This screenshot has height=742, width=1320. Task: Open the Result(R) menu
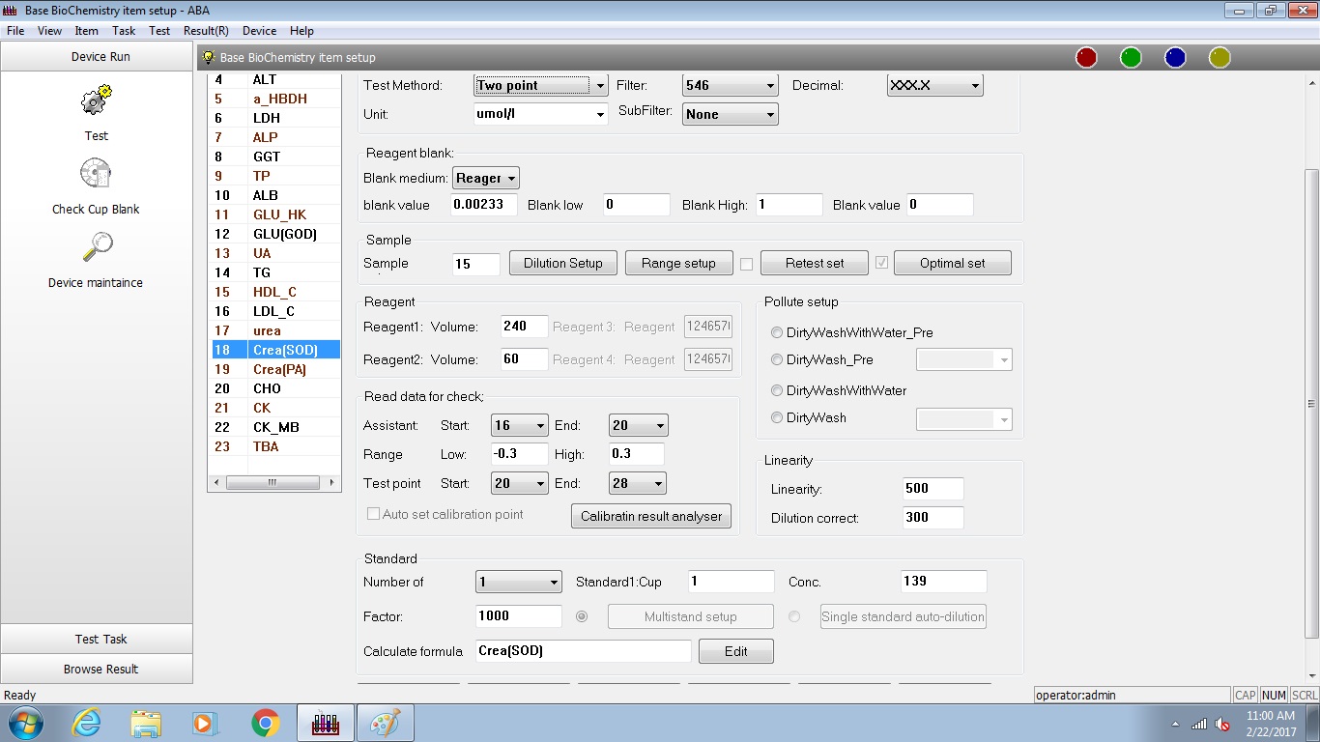coord(206,31)
